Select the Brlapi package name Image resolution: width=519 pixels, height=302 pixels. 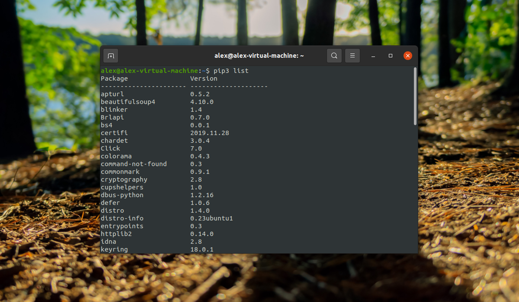112,117
